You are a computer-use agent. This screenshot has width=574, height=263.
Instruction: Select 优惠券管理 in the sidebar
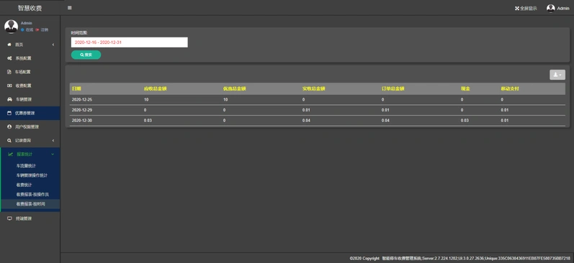pos(30,114)
